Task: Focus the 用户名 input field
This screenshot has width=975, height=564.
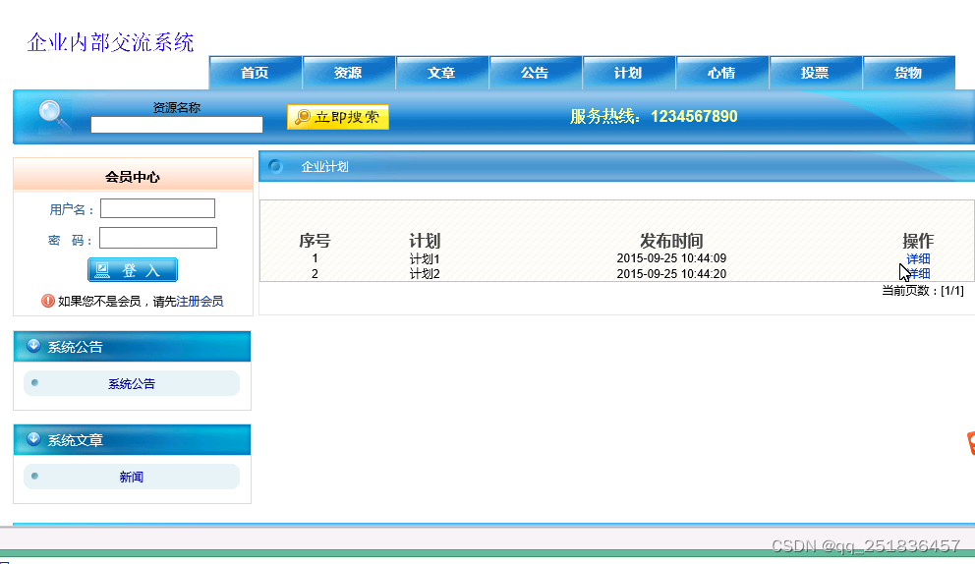Action: (x=158, y=208)
